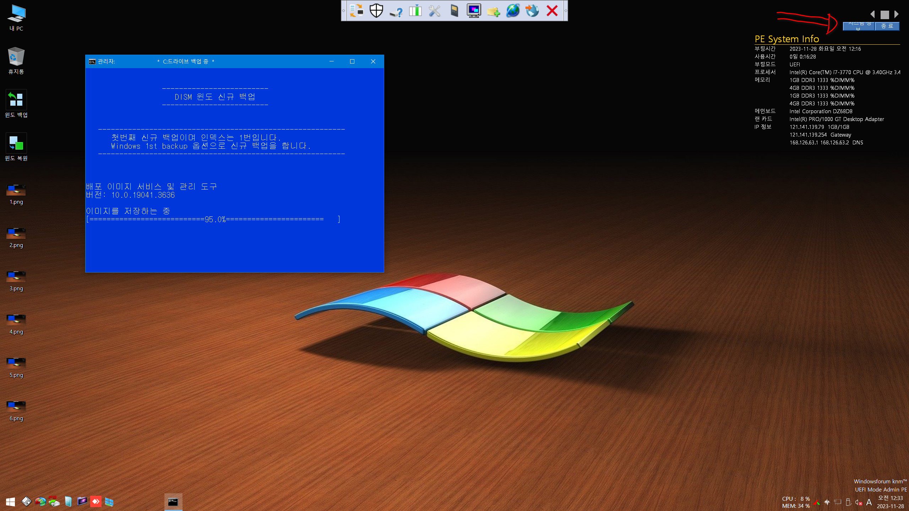Click the globe with orange arrow icon

532,11
